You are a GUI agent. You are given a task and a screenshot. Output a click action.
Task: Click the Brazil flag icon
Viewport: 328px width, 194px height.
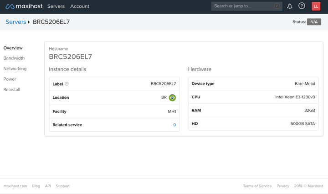[172, 97]
